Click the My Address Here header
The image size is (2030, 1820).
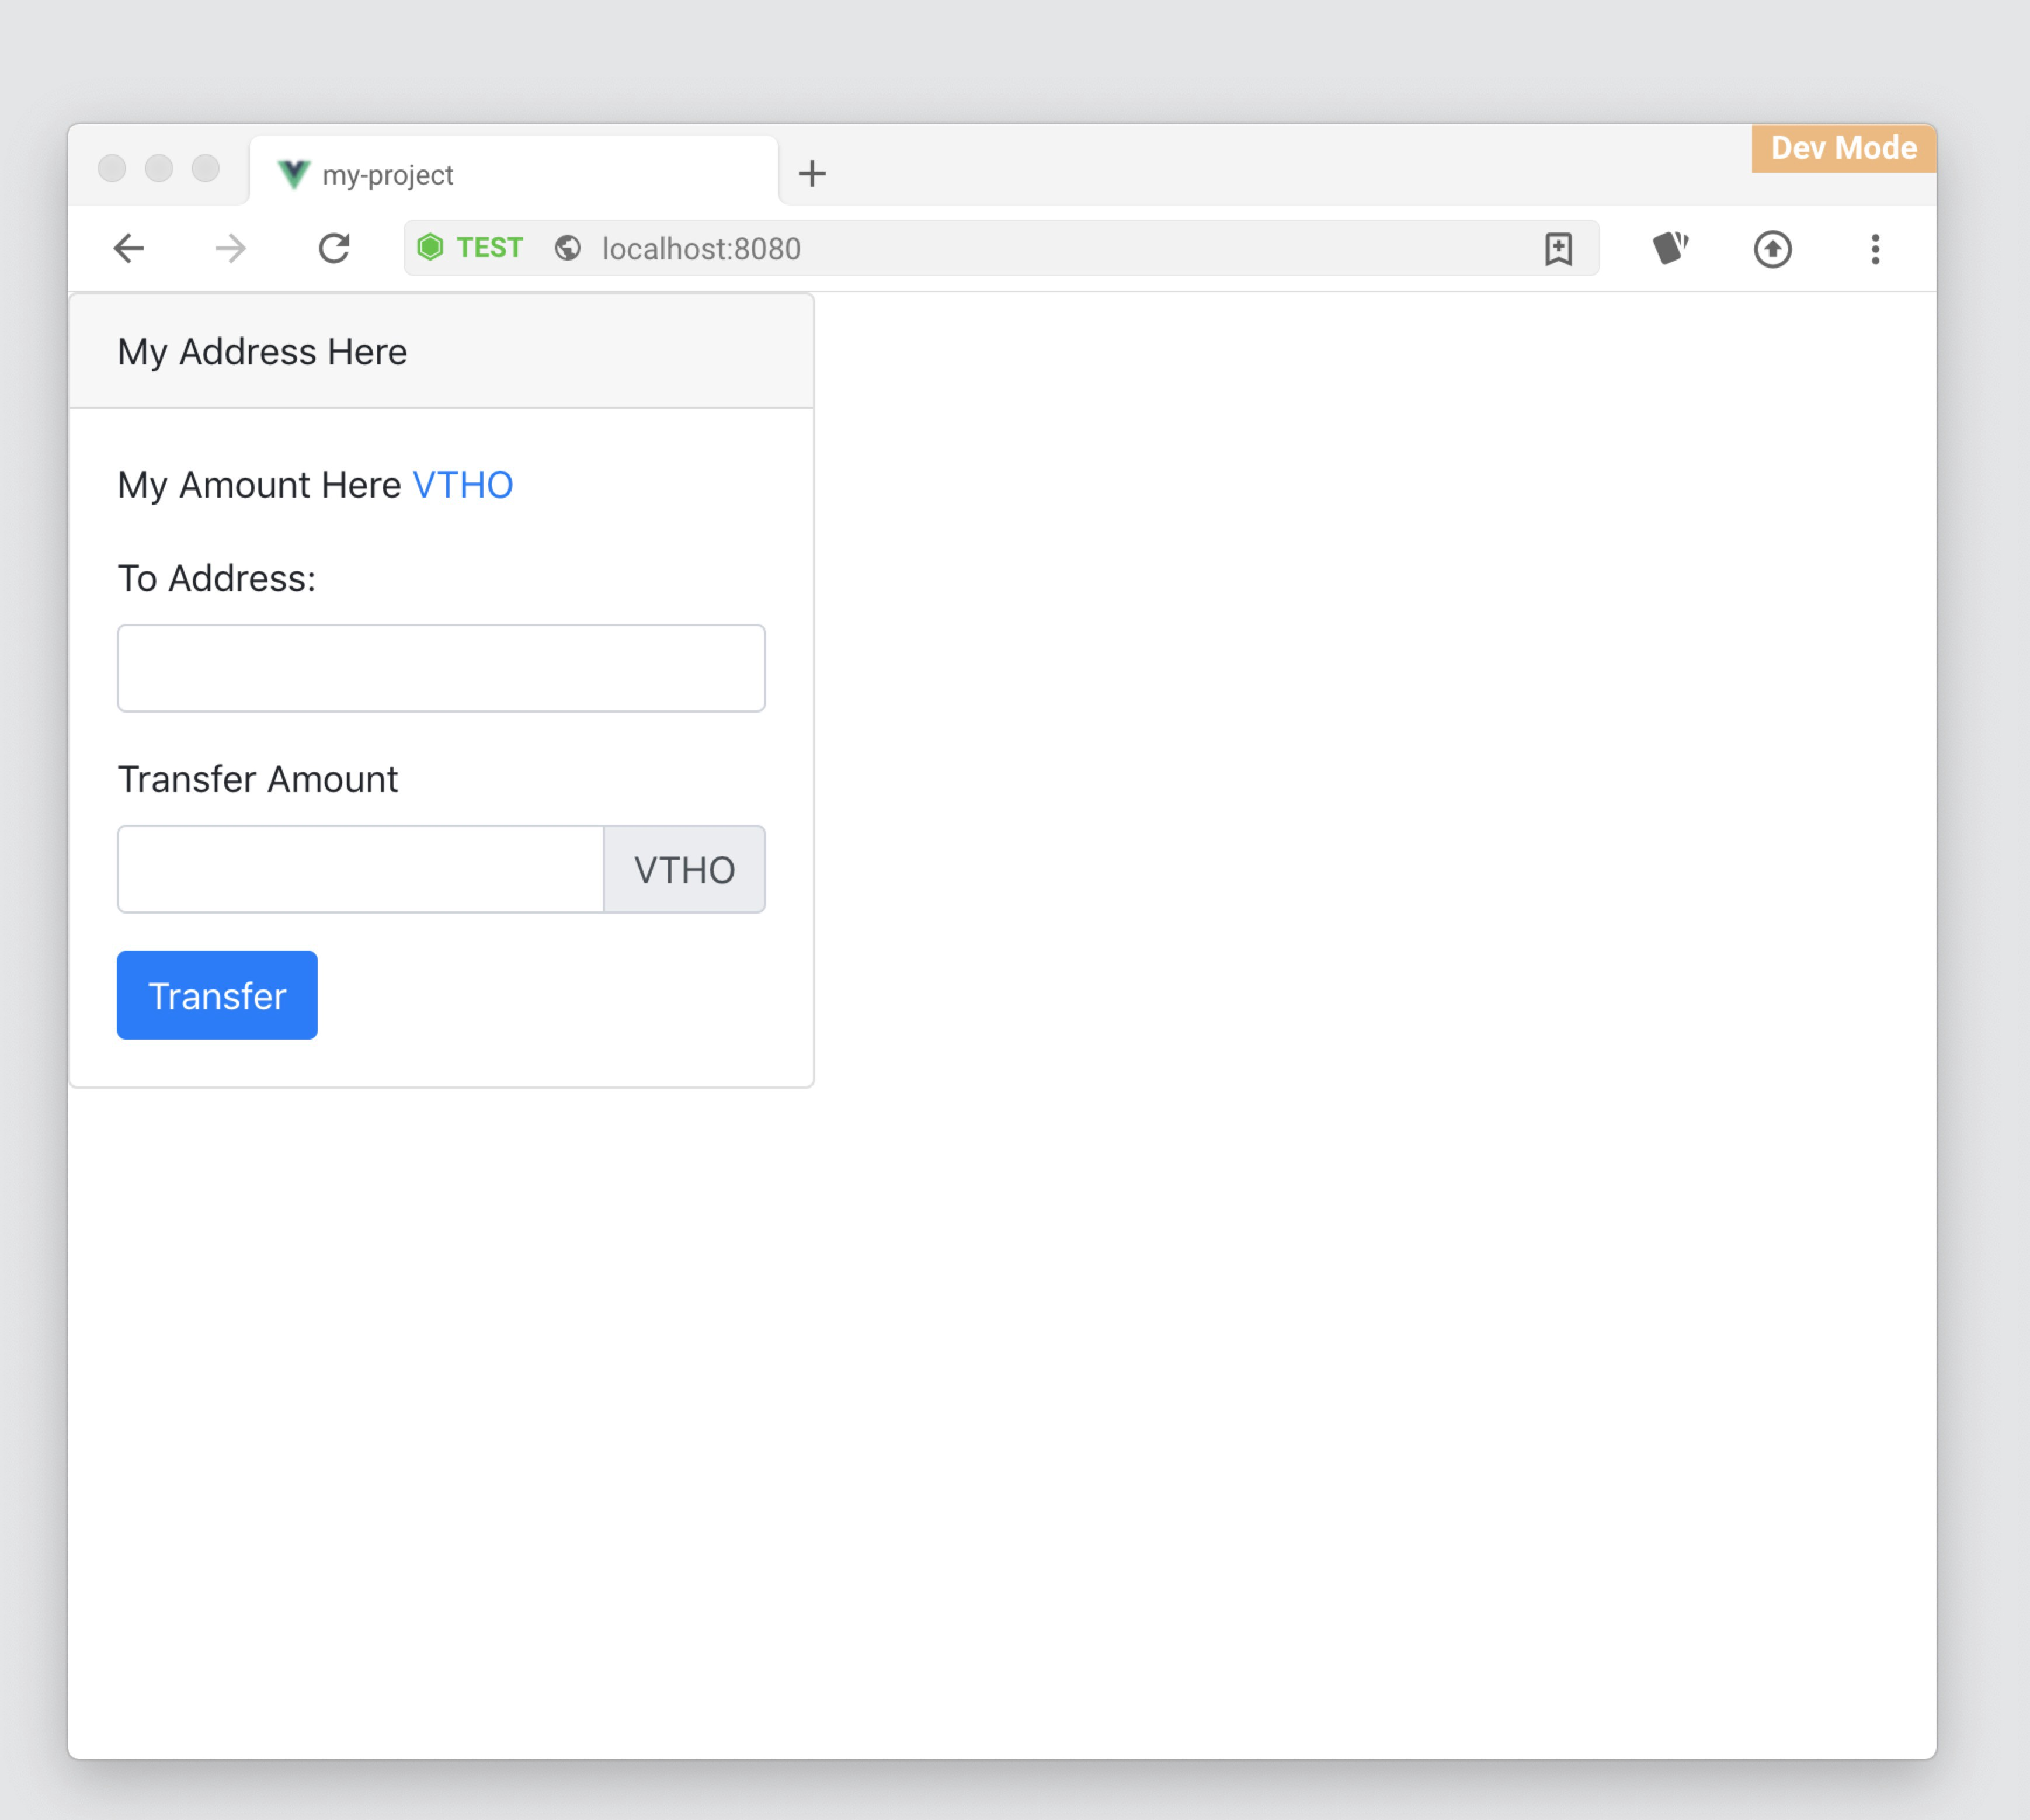pos(262,352)
